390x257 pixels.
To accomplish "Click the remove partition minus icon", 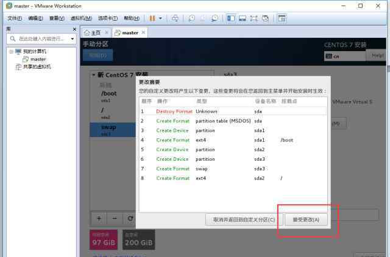I will pos(115,218).
